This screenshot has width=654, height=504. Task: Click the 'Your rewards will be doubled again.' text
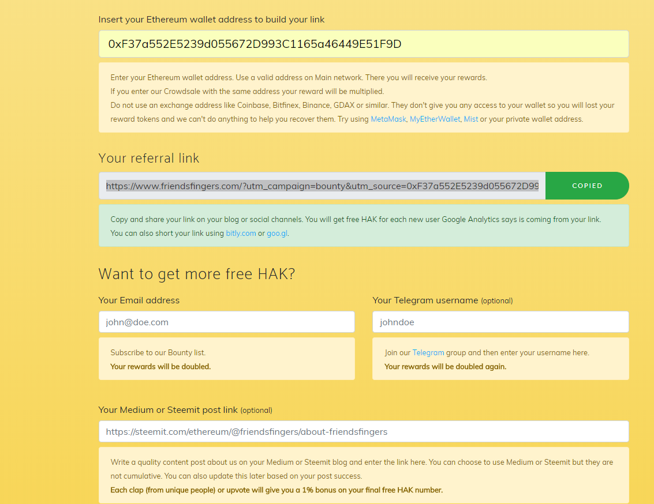point(445,367)
